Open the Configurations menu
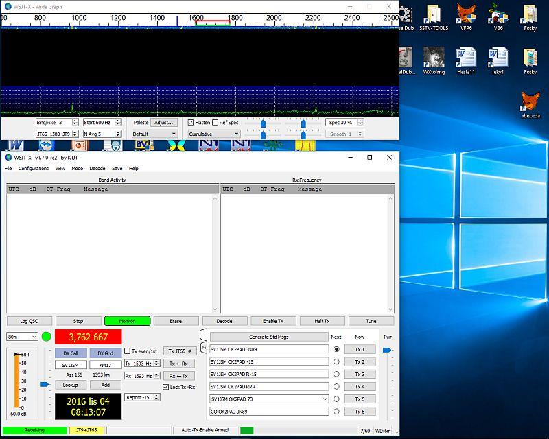 pos(34,168)
